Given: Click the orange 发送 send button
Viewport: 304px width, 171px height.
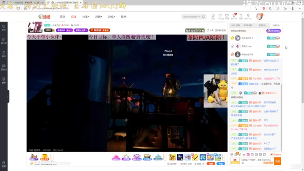Looking at the screenshot, I should 278,161.
